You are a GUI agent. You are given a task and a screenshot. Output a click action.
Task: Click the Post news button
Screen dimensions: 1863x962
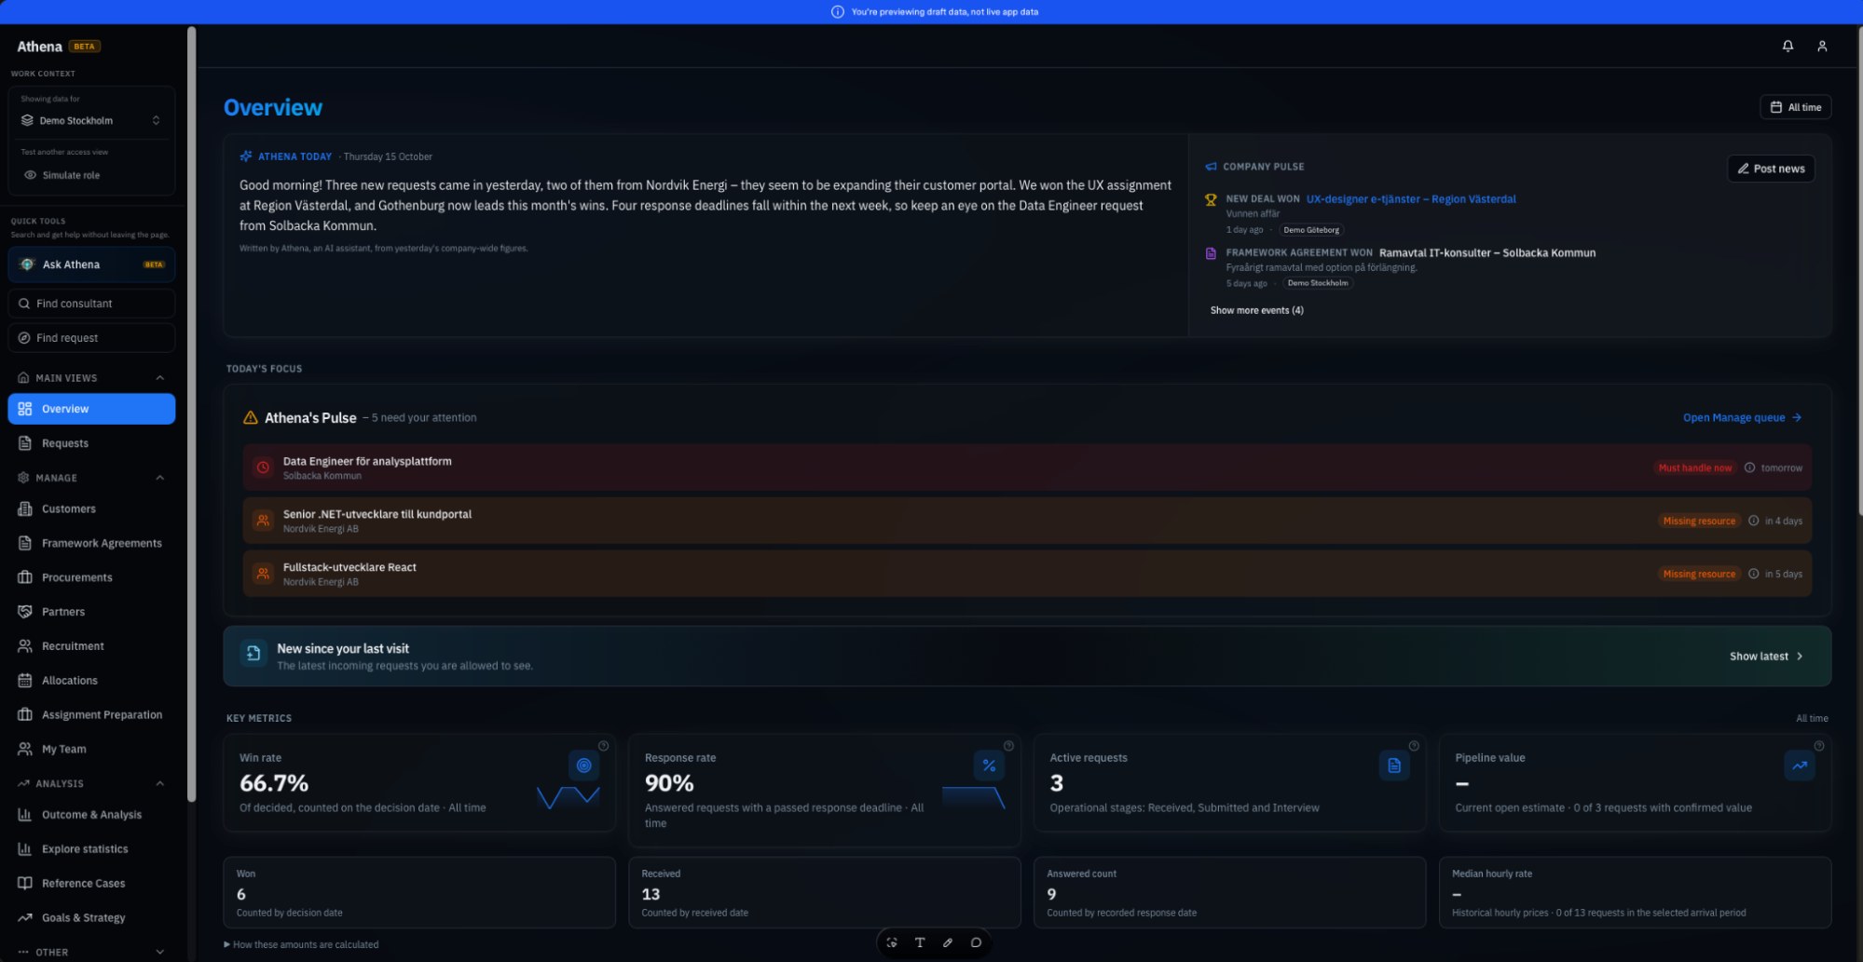(1771, 169)
